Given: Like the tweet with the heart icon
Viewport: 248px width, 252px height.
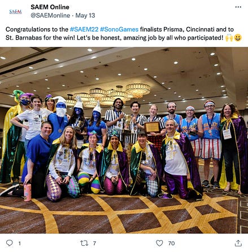Looking at the screenshot, I should pyautogui.click(x=159, y=243).
